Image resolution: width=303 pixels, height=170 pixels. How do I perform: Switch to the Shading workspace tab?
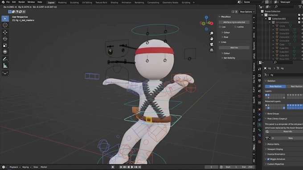(x=114, y=3)
